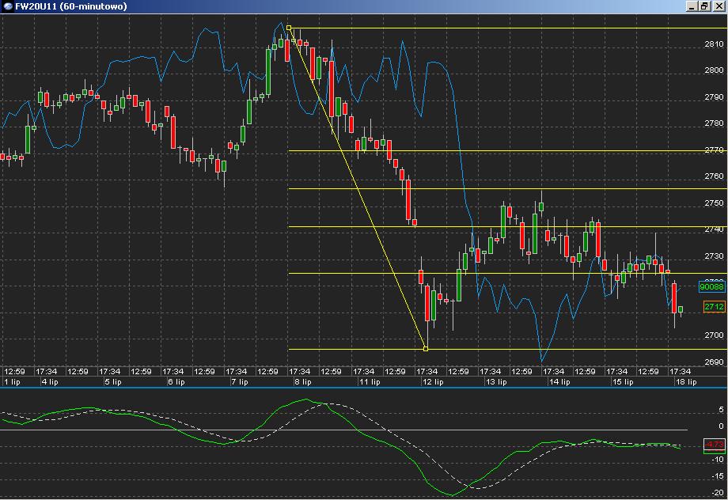Click the last green candle on the chart

click(x=681, y=309)
